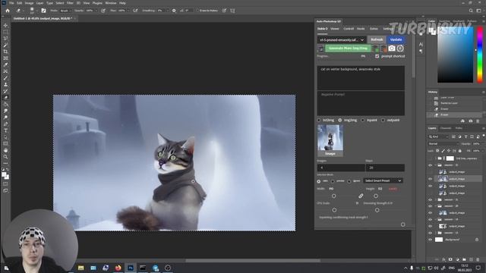This screenshot has height=273, width=486.
Task: Open the layer Fill dropdown
Action: point(482,151)
